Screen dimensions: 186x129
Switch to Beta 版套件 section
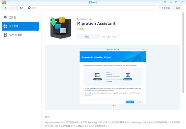[x=20, y=35]
